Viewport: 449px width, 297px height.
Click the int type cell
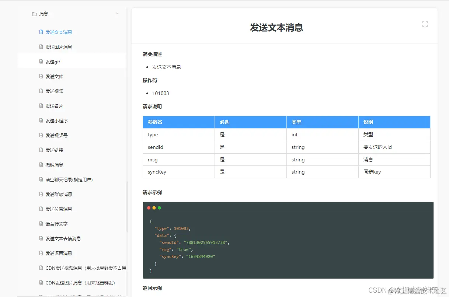tap(323, 134)
